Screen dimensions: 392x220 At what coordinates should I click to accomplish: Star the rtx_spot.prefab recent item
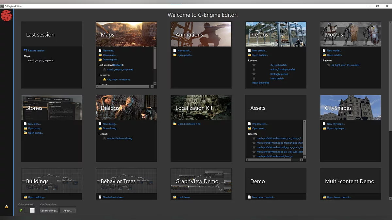click(254, 65)
